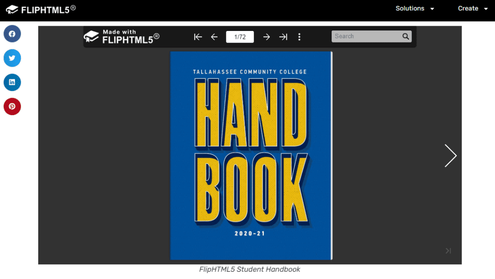The height and width of the screenshot is (279, 495).
Task: Expand the Solutions dropdown
Action: 415,8
